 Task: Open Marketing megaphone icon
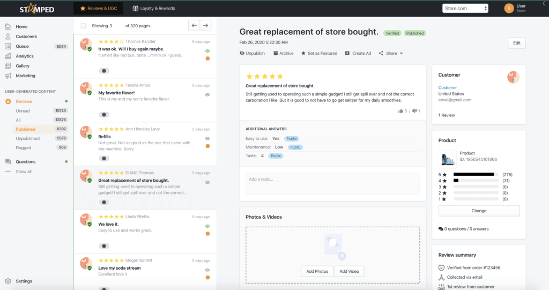8,76
